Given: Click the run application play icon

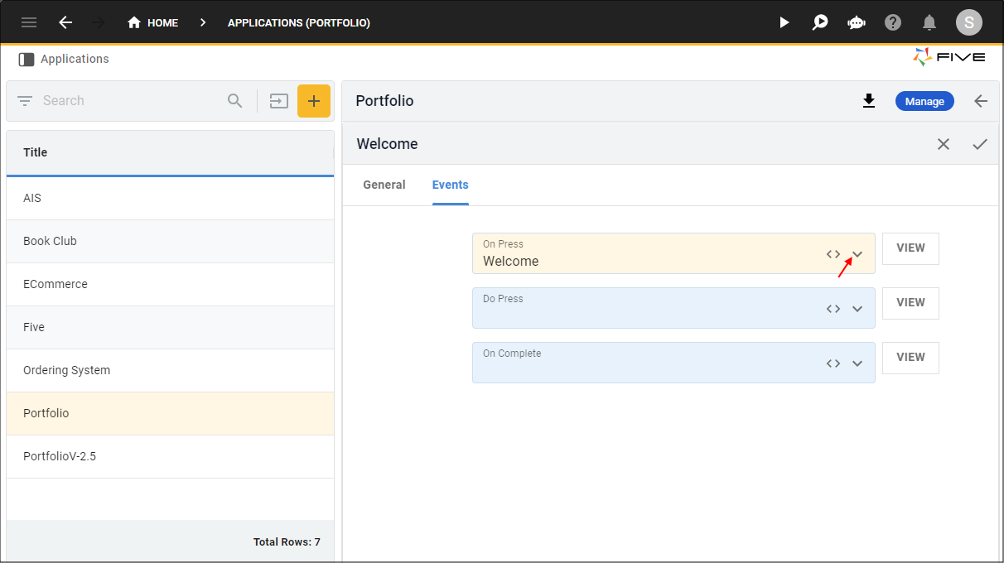Looking at the screenshot, I should [x=784, y=22].
